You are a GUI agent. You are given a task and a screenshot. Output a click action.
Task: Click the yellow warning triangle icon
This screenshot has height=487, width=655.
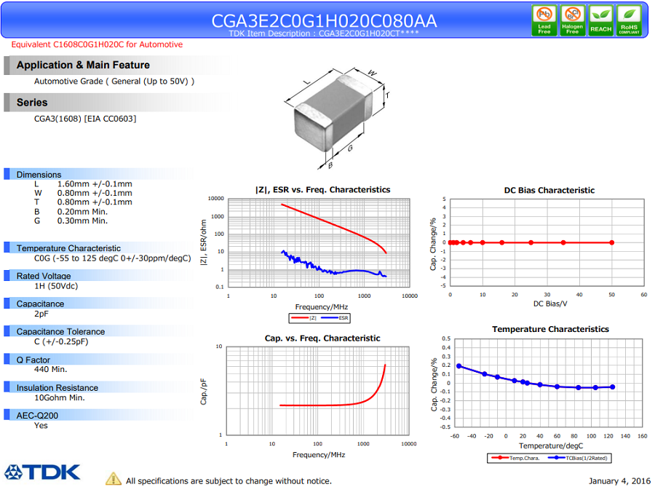coord(114,479)
